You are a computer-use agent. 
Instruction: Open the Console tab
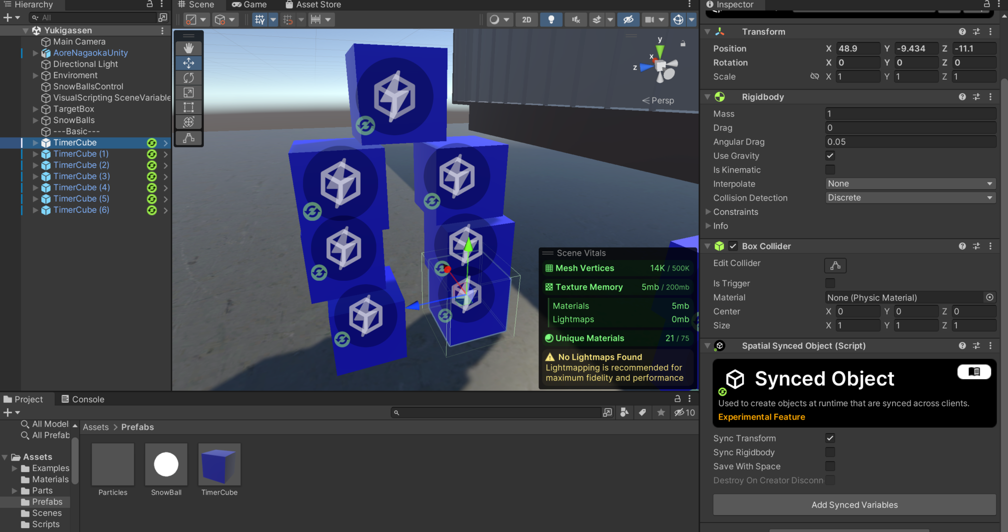point(82,399)
